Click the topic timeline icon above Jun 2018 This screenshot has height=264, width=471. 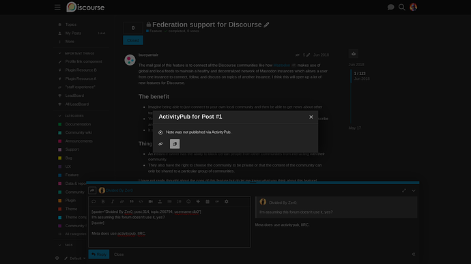[x=354, y=54]
